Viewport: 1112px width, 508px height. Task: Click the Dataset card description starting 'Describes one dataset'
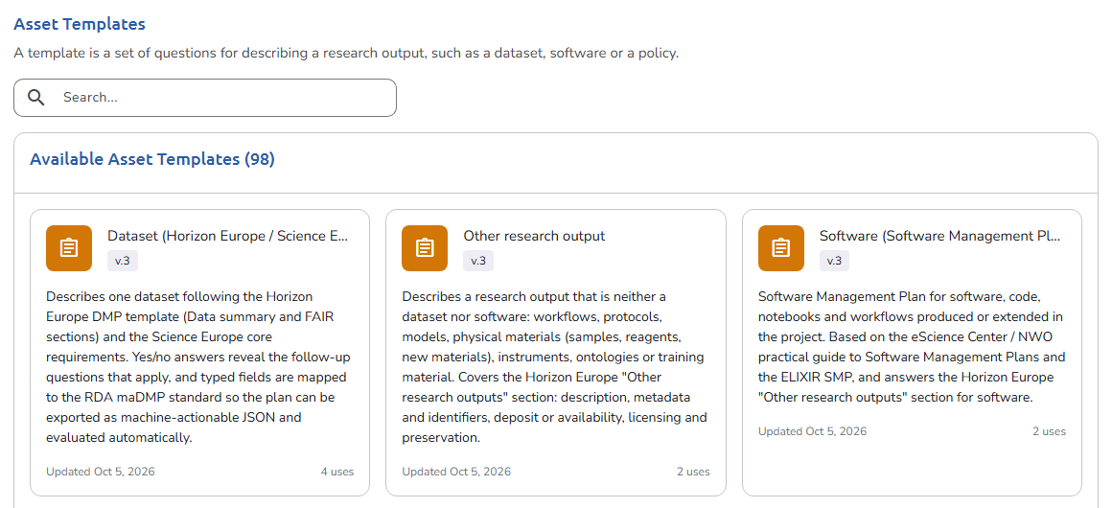coord(199,367)
